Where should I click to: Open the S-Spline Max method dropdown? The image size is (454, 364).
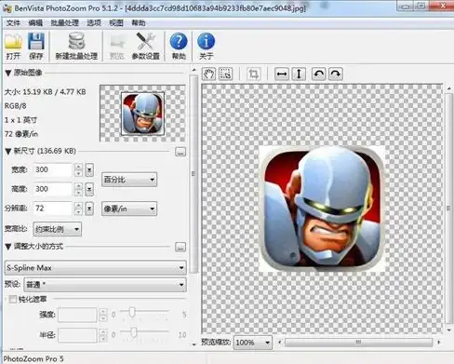[x=96, y=268]
